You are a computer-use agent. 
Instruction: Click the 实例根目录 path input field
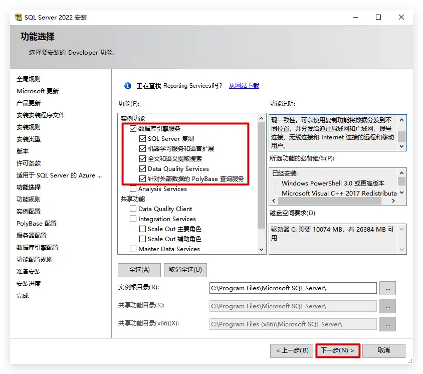point(293,288)
